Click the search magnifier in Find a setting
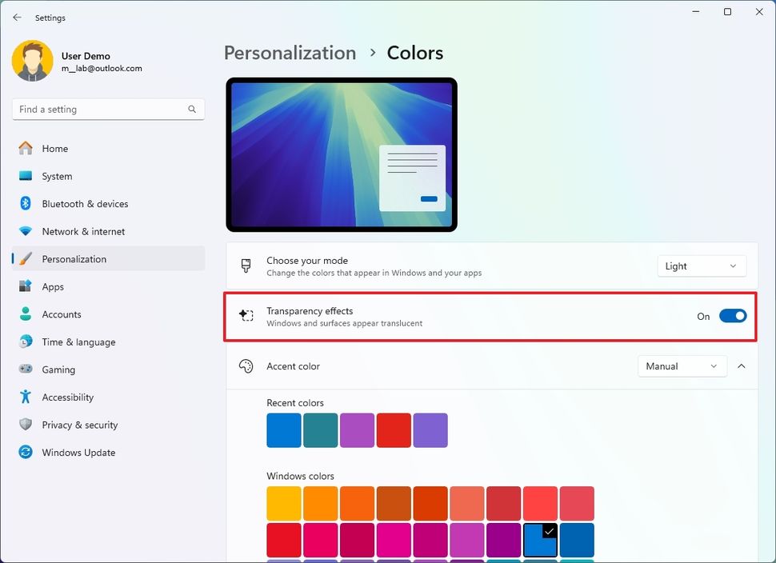This screenshot has width=776, height=563. (x=192, y=109)
